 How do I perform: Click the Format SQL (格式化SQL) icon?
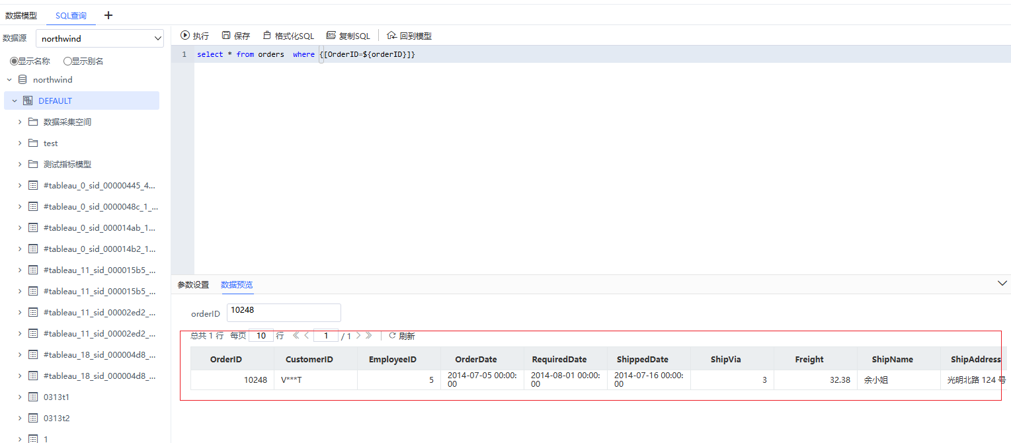coord(267,36)
